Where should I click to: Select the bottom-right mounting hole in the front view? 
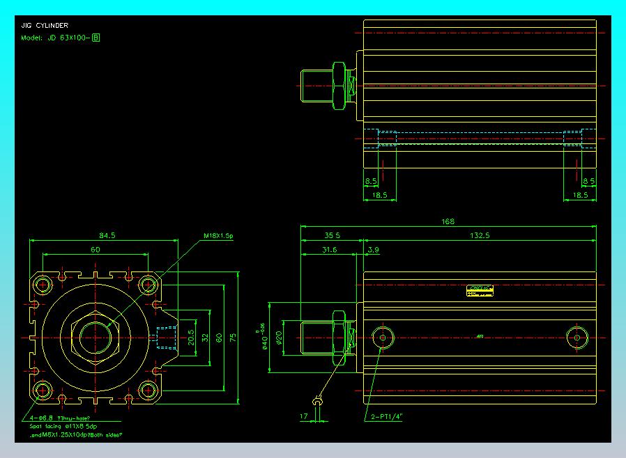(148, 390)
